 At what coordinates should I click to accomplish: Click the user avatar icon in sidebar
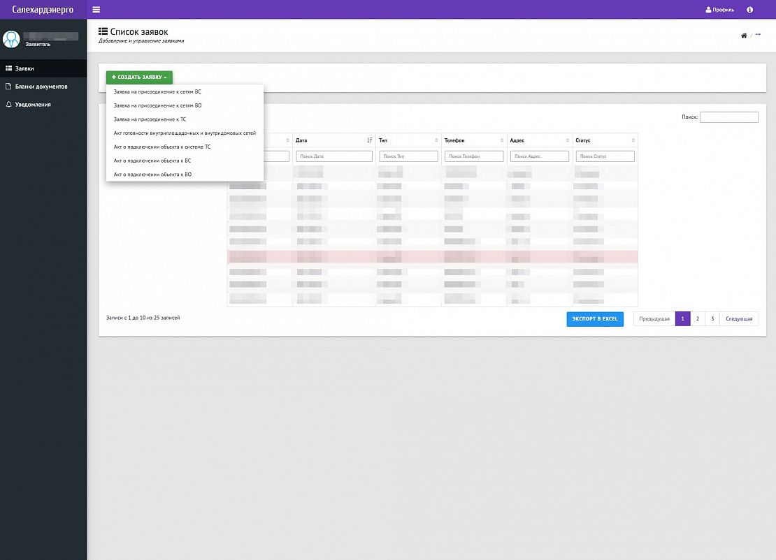coord(11,39)
